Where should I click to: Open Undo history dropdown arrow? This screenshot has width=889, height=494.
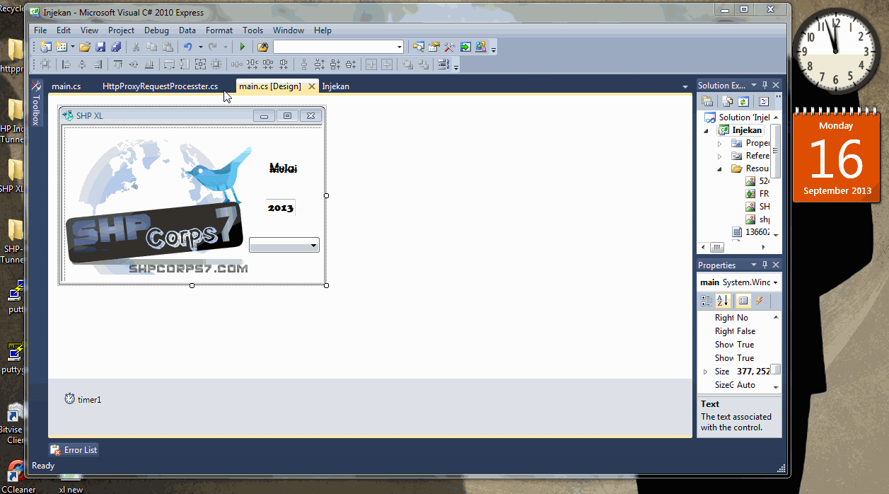(x=201, y=47)
